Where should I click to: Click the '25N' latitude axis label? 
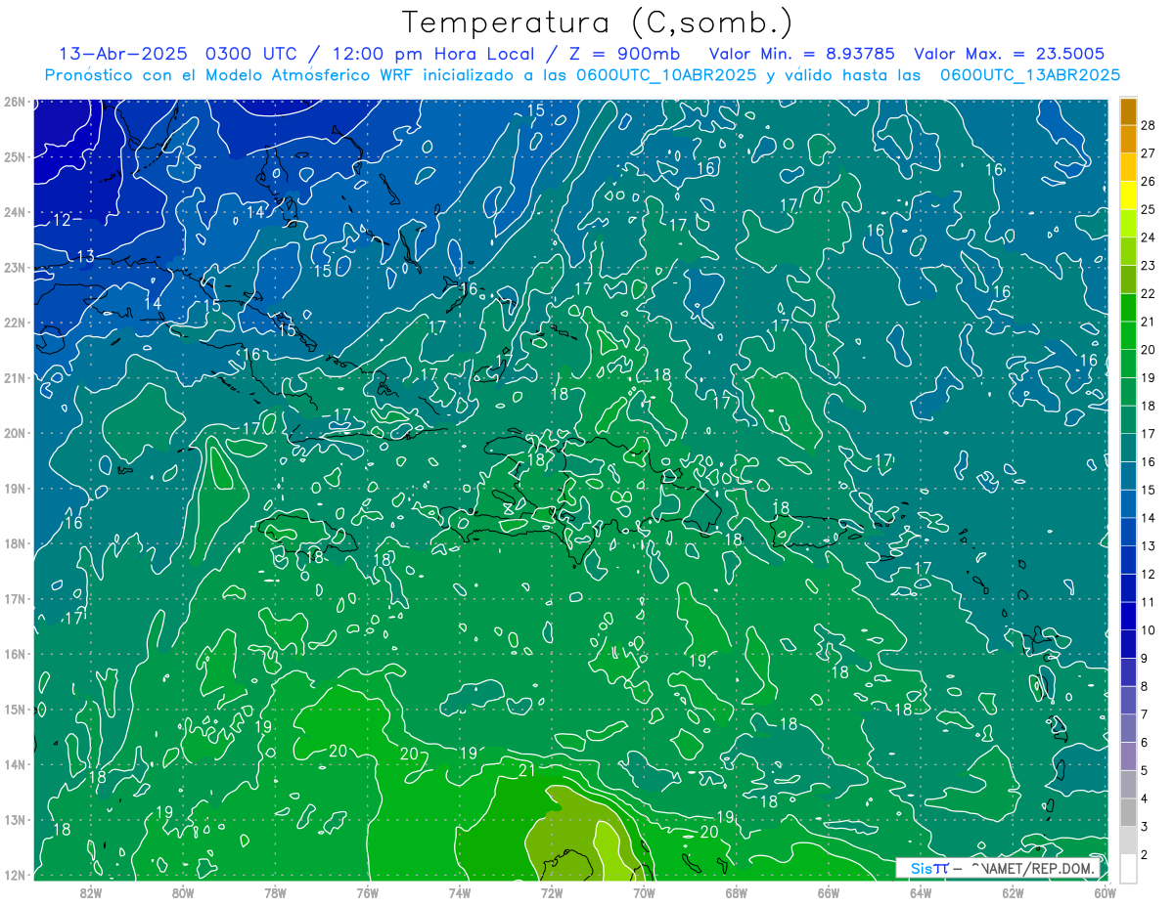click(14, 156)
